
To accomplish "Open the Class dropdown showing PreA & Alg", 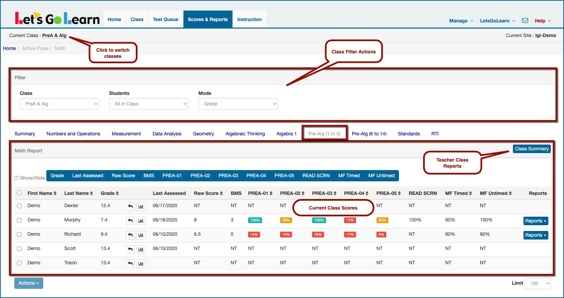I will [59, 104].
